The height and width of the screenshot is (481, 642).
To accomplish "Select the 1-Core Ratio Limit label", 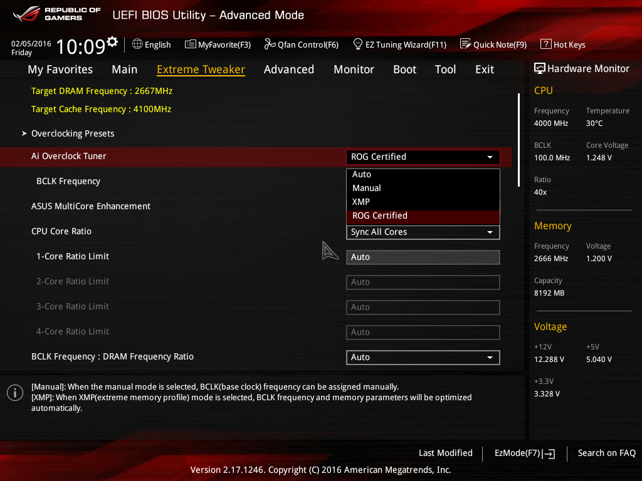I will 73,256.
